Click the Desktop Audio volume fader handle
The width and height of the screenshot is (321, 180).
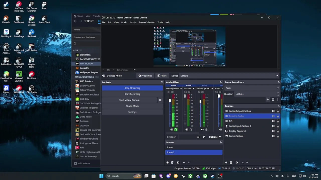pyautogui.click(x=170, y=100)
